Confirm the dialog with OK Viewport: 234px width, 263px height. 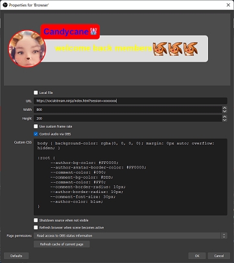pos(197,256)
